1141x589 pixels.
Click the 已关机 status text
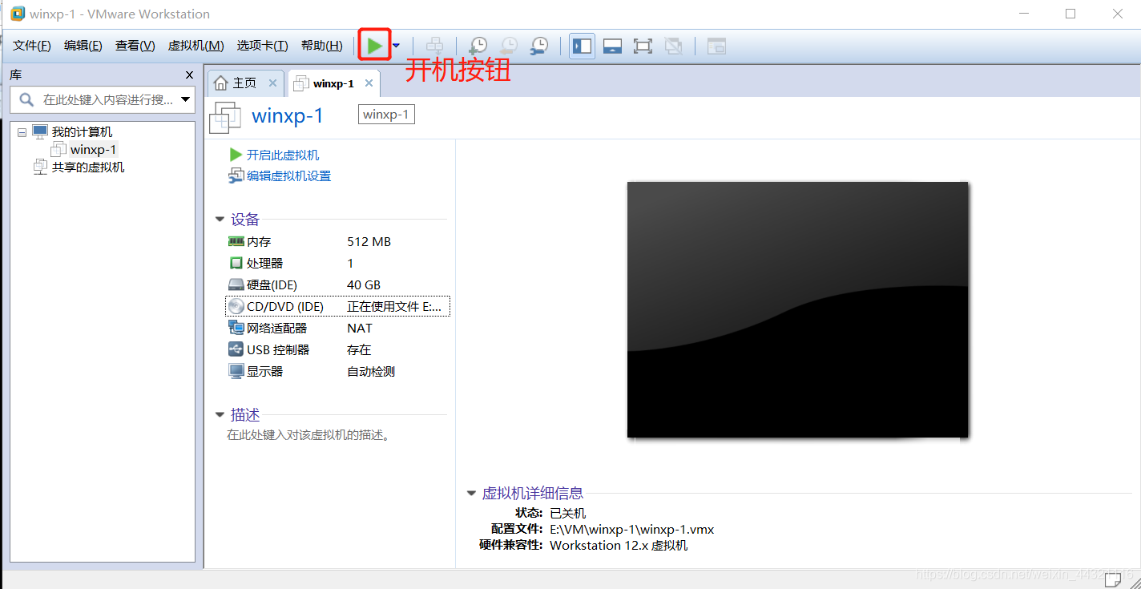coord(568,513)
